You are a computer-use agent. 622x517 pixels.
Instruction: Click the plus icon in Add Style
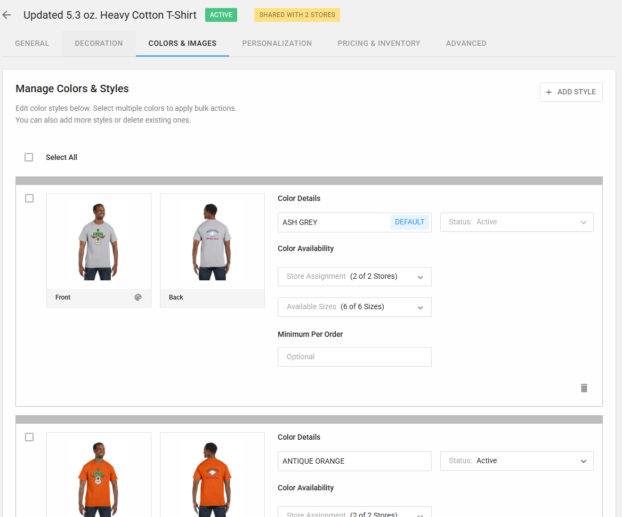tap(549, 92)
